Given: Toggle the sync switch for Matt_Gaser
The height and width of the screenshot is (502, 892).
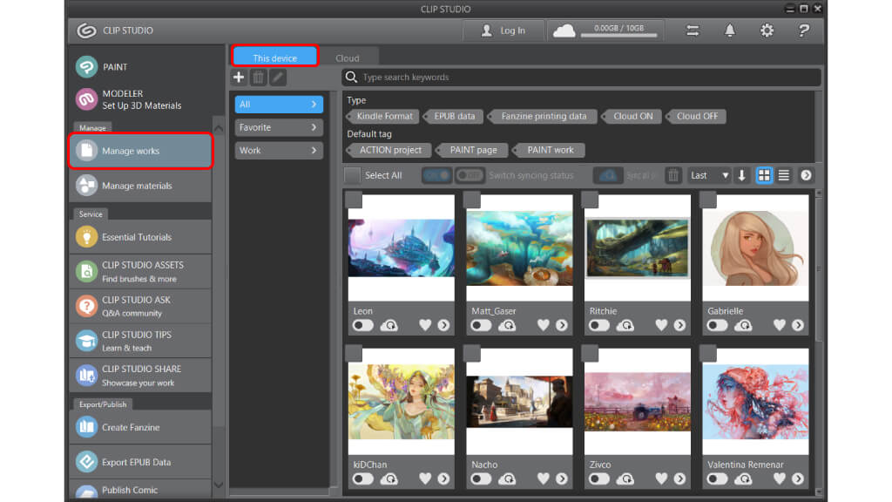Looking at the screenshot, I should [481, 325].
